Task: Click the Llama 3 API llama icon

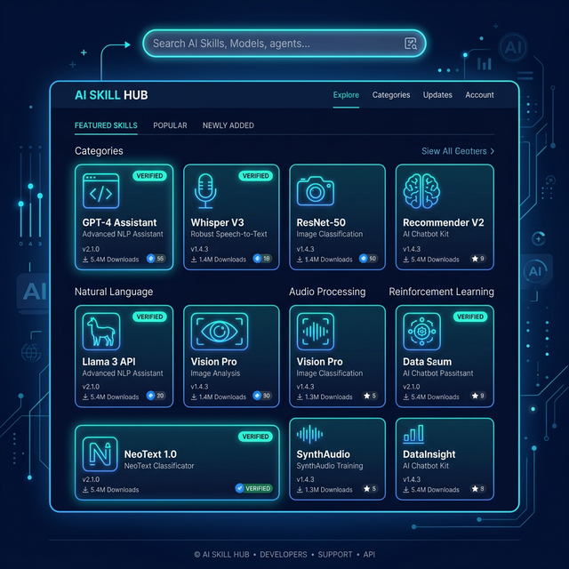Action: point(100,332)
